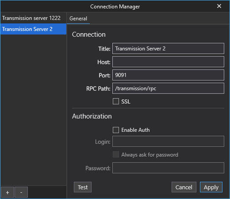Viewport: 230px width, 199px height.
Task: Close the Connection Manager dialog
Action: click(219, 6)
